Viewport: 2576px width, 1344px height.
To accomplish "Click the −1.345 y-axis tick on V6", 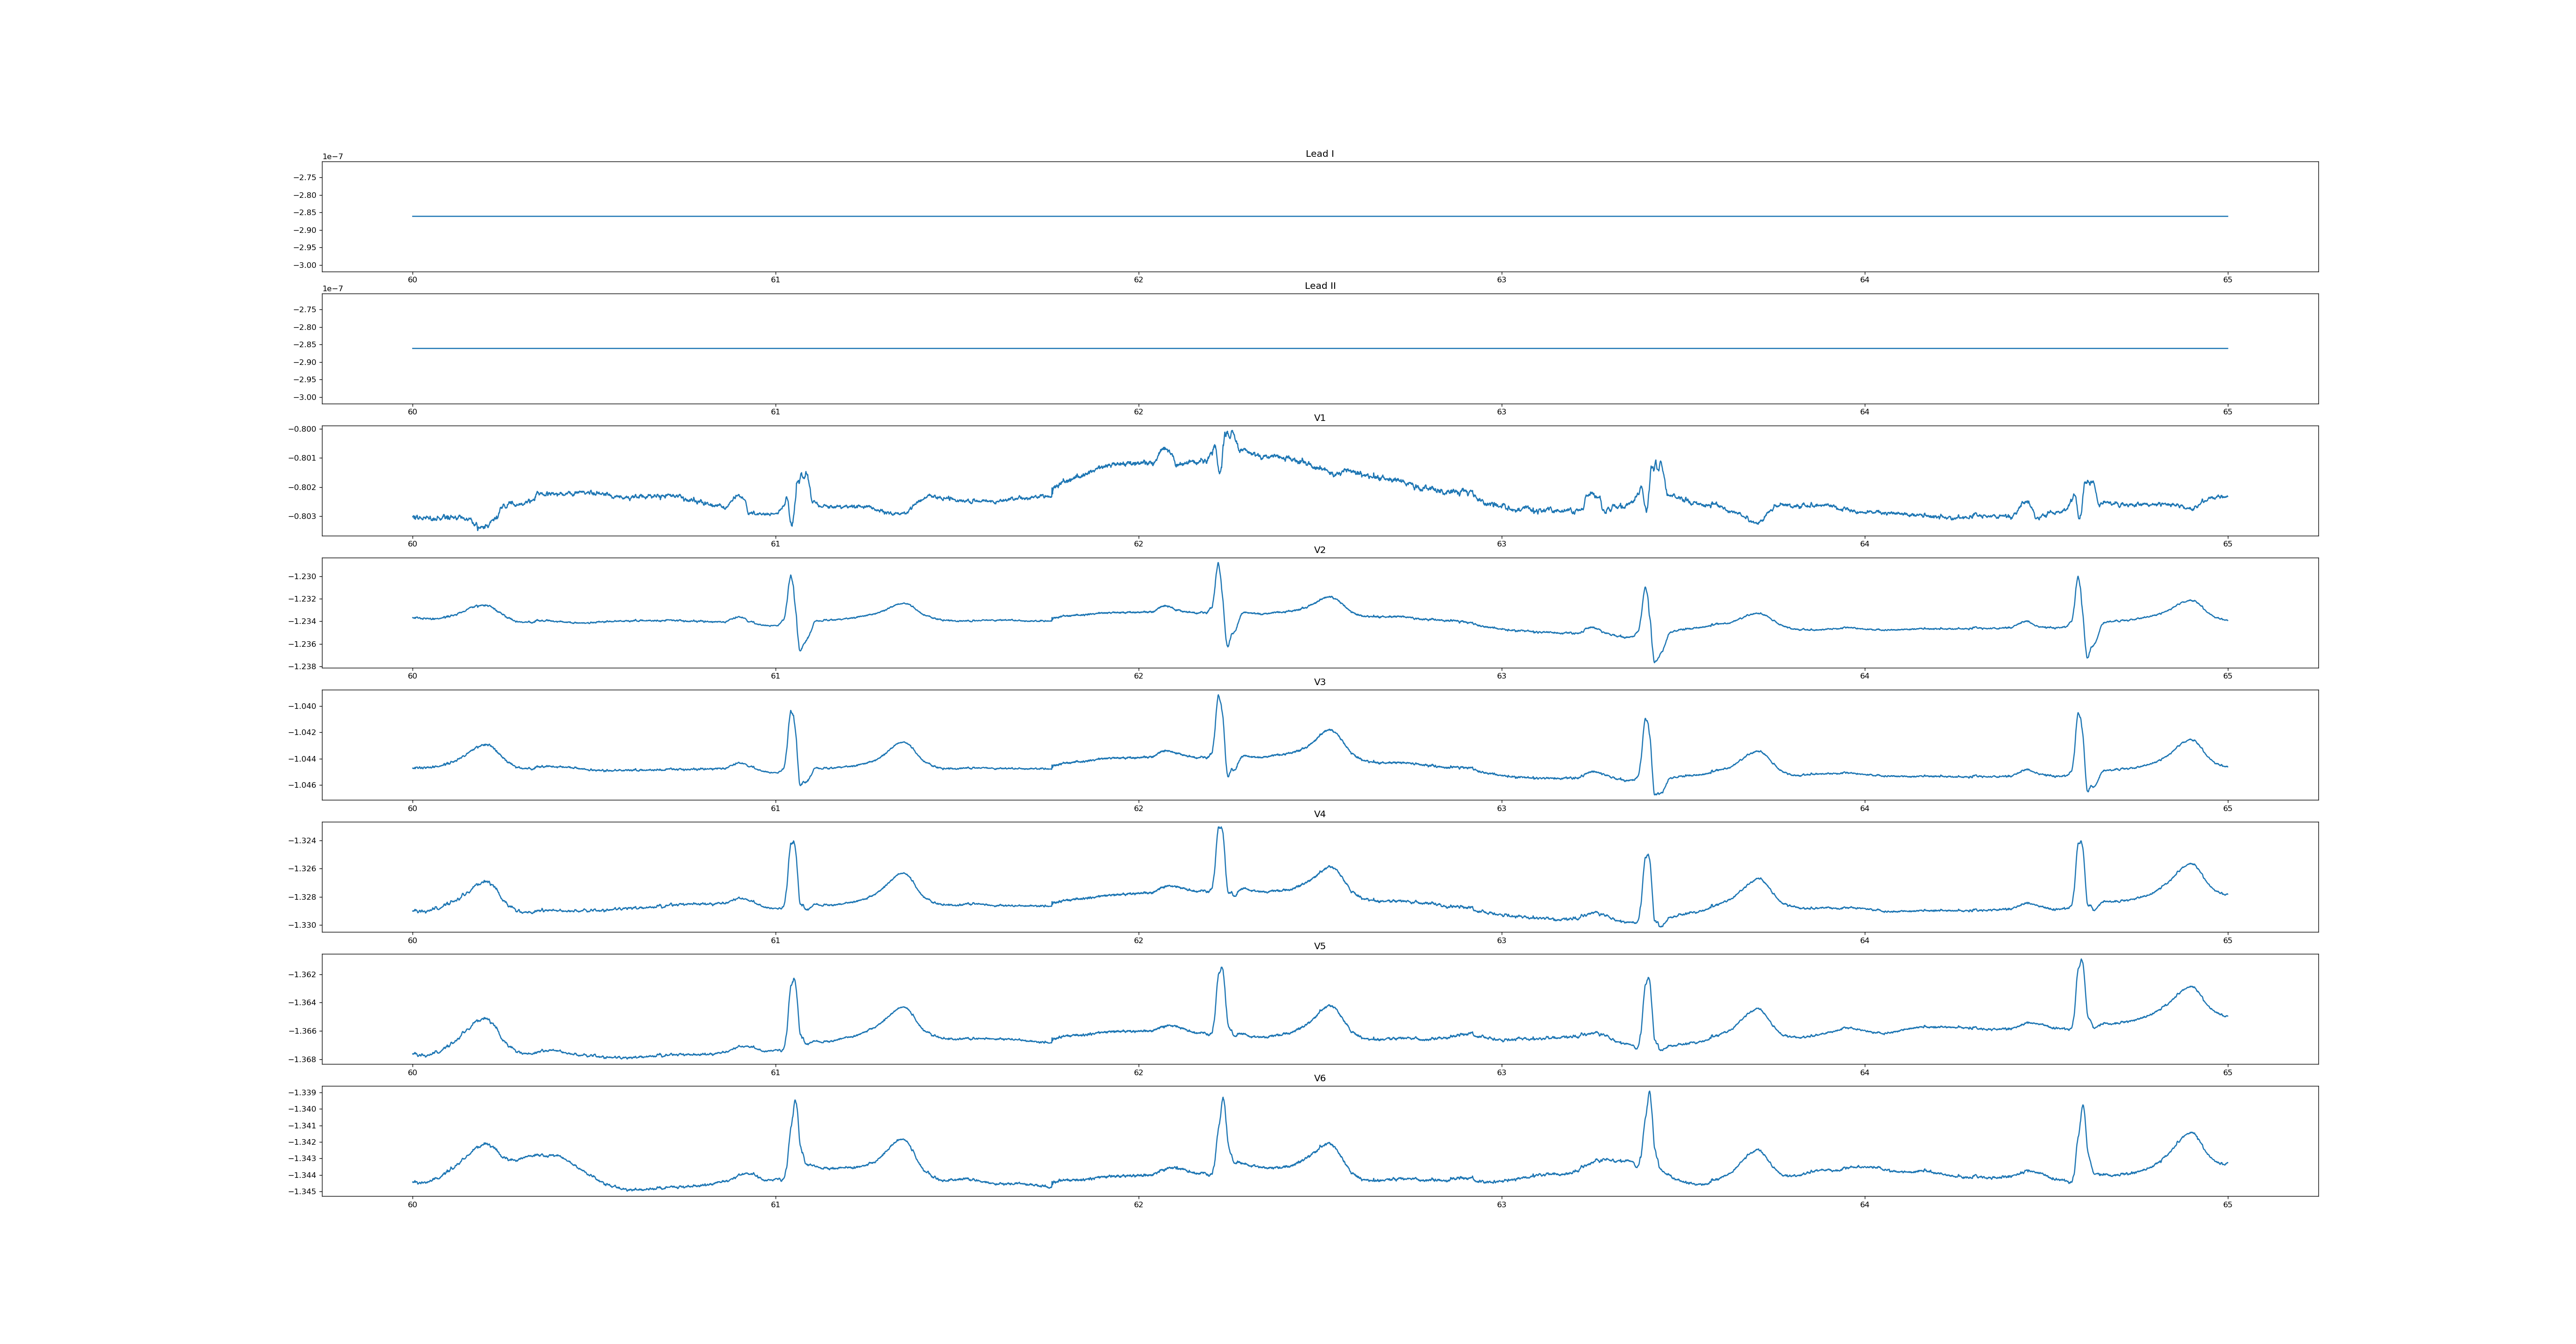I will click(x=302, y=1192).
